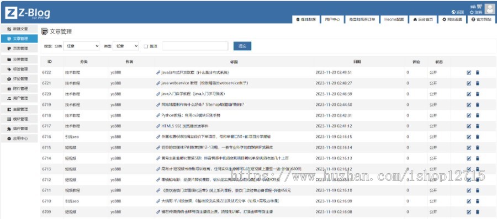
Task: Toggle the 置顶 checkbox in search bar
Action: 146,46
